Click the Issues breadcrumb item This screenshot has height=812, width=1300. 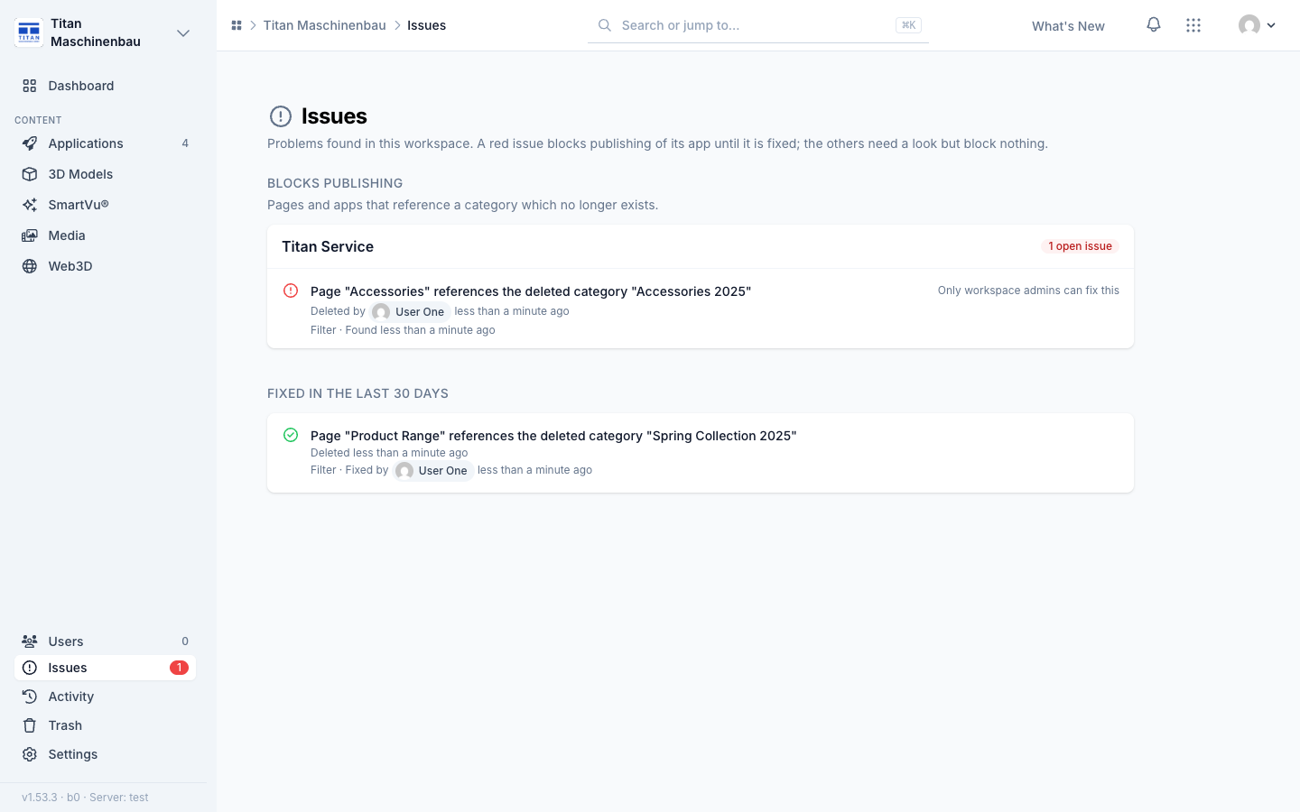(426, 25)
